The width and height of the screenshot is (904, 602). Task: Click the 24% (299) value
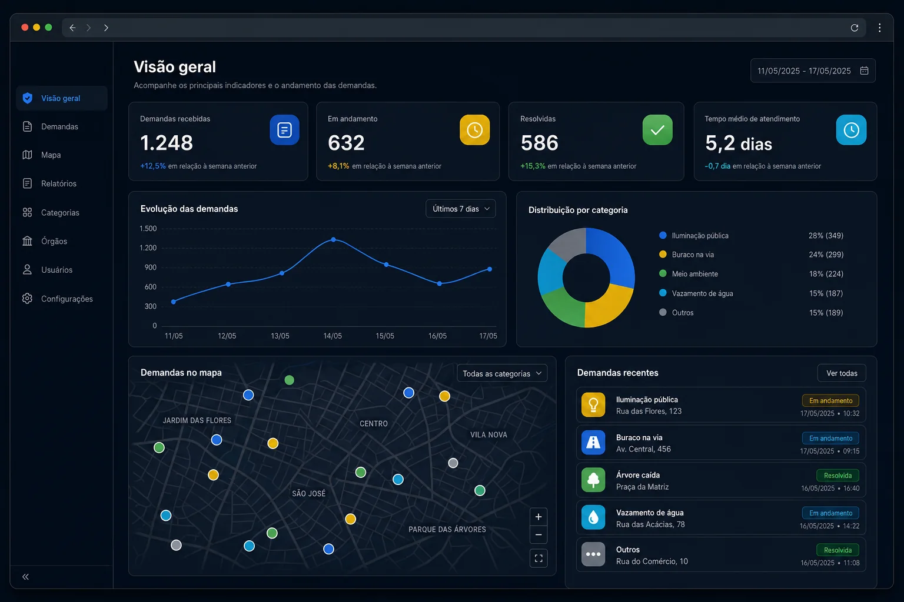click(826, 255)
